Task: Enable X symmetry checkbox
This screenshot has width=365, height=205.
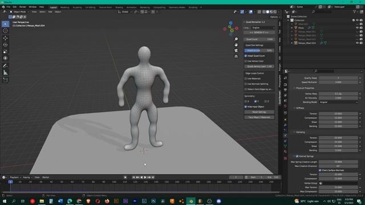Action: pos(246,101)
